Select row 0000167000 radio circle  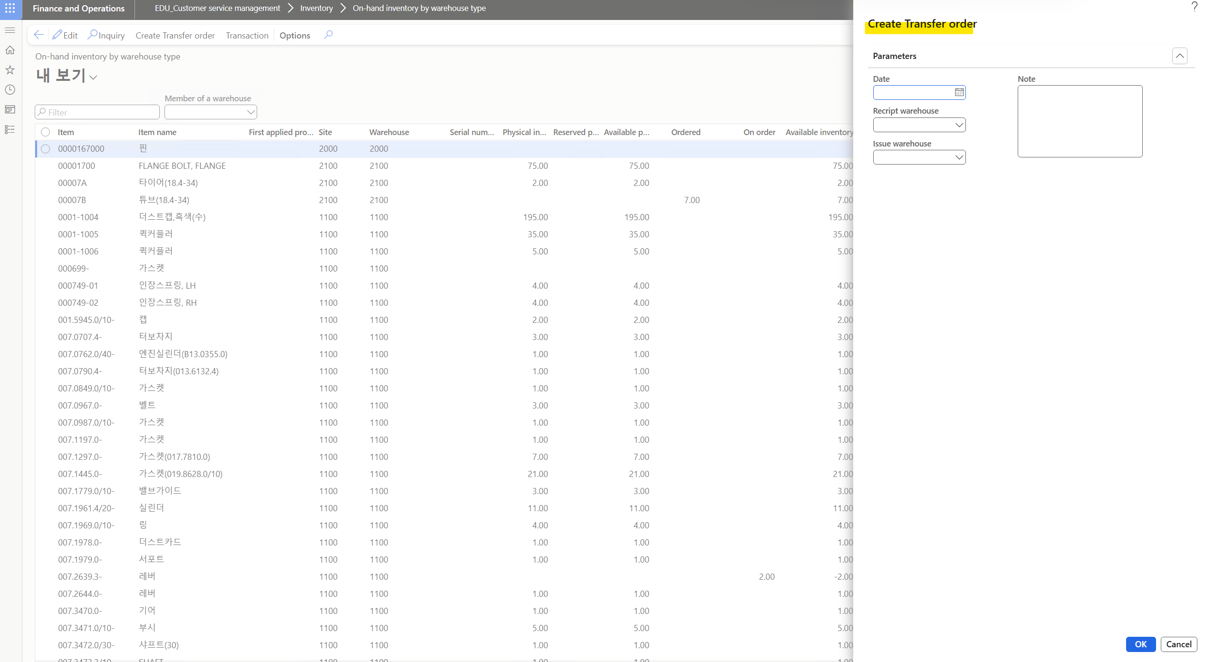(45, 149)
